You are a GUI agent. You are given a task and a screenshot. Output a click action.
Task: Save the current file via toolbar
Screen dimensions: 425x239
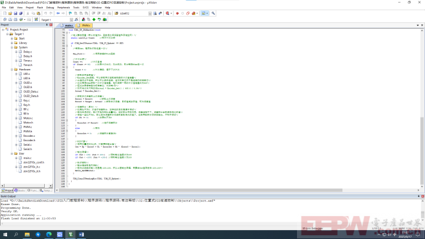15,13
